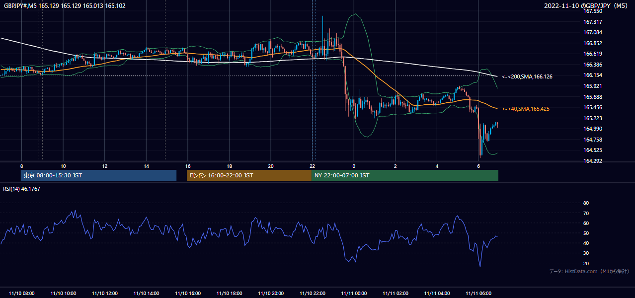The width and height of the screenshot is (635, 298).
Task: Click price axis label 164.292
Action: pos(593,161)
